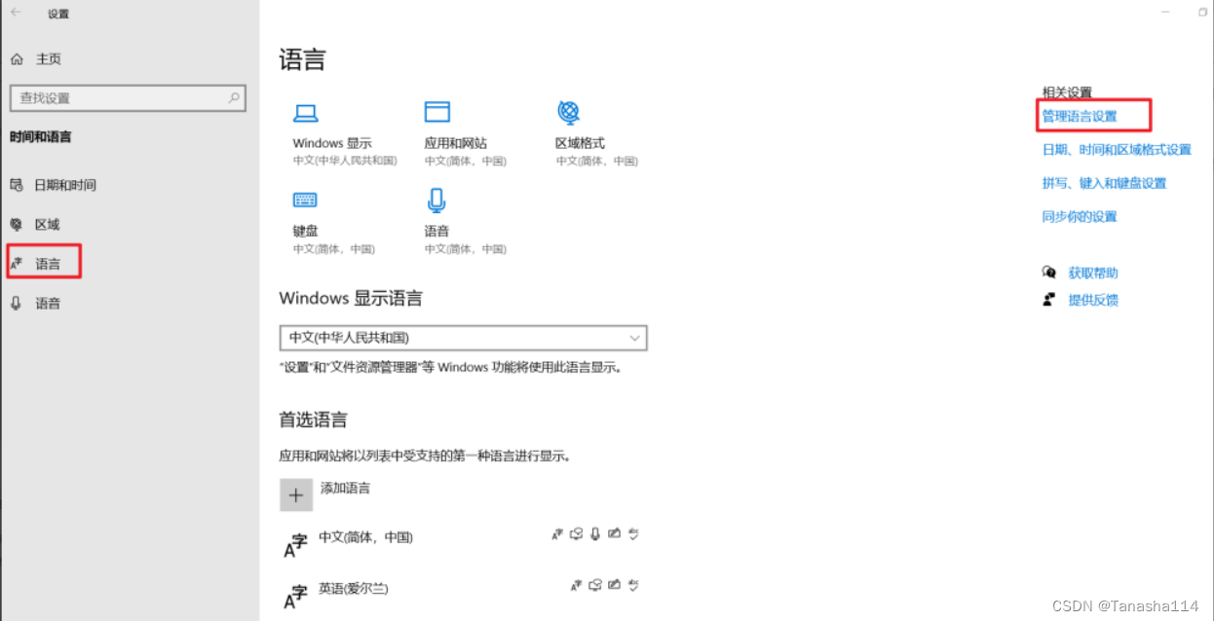Click the search magnifier in 查找设置 box
The image size is (1214, 621).
[x=234, y=98]
